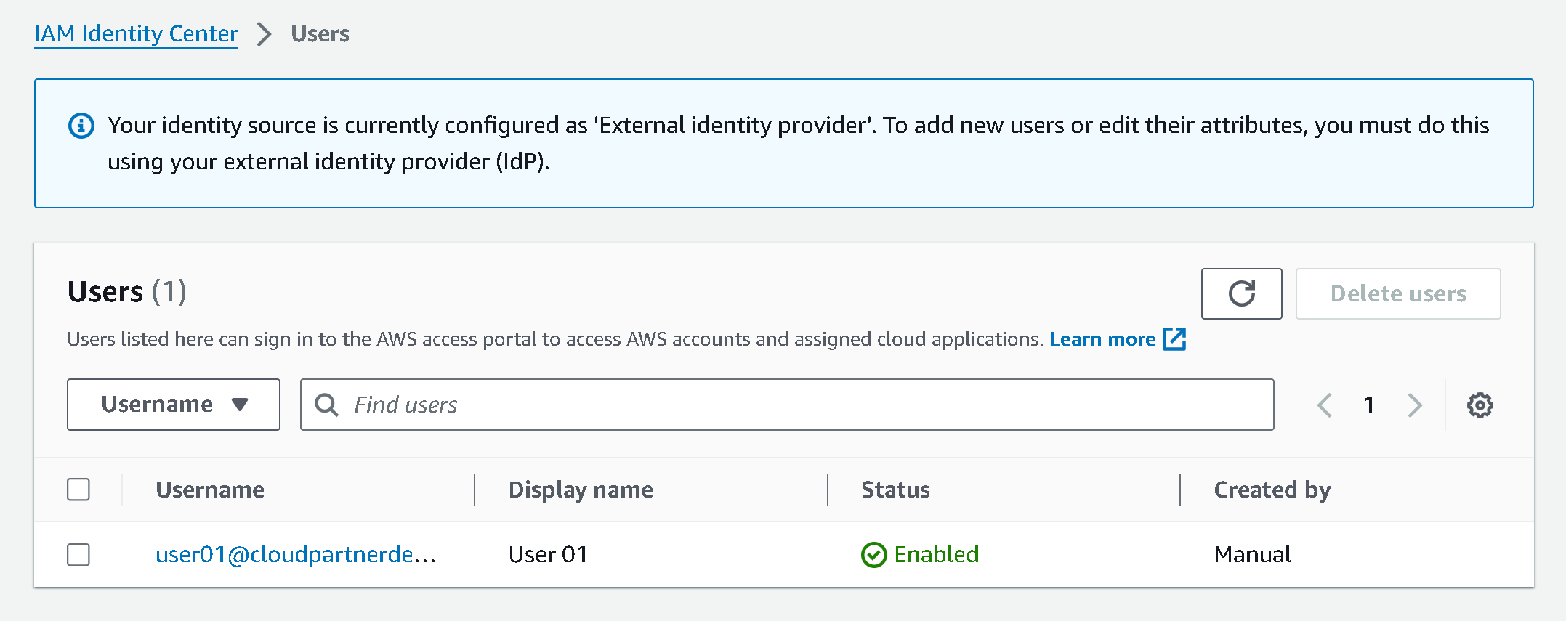1566x621 pixels.
Task: Click the Users breadcrumb item
Action: (x=320, y=34)
